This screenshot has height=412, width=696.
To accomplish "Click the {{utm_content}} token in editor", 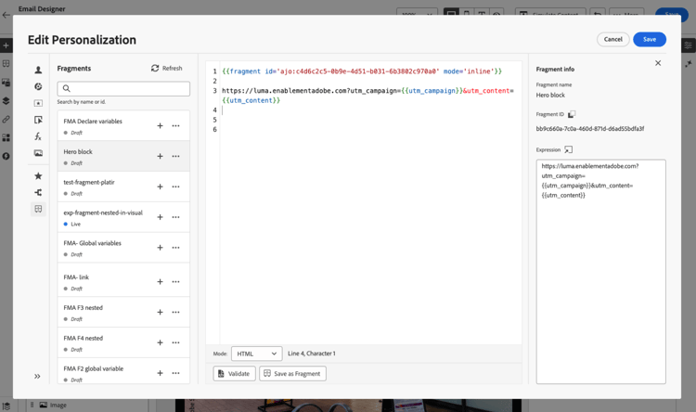I will [x=251, y=100].
